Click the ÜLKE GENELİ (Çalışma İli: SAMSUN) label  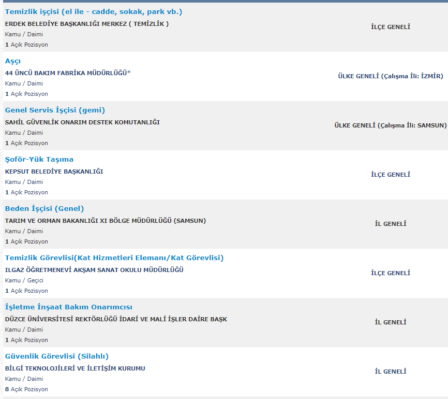point(390,125)
